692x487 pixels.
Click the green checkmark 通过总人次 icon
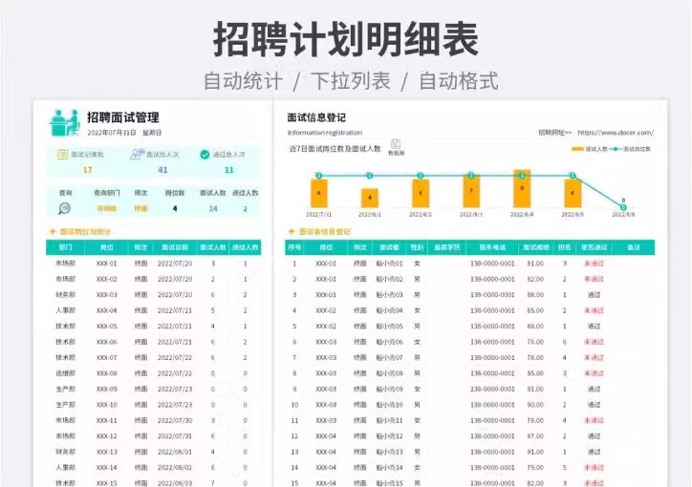click(205, 155)
